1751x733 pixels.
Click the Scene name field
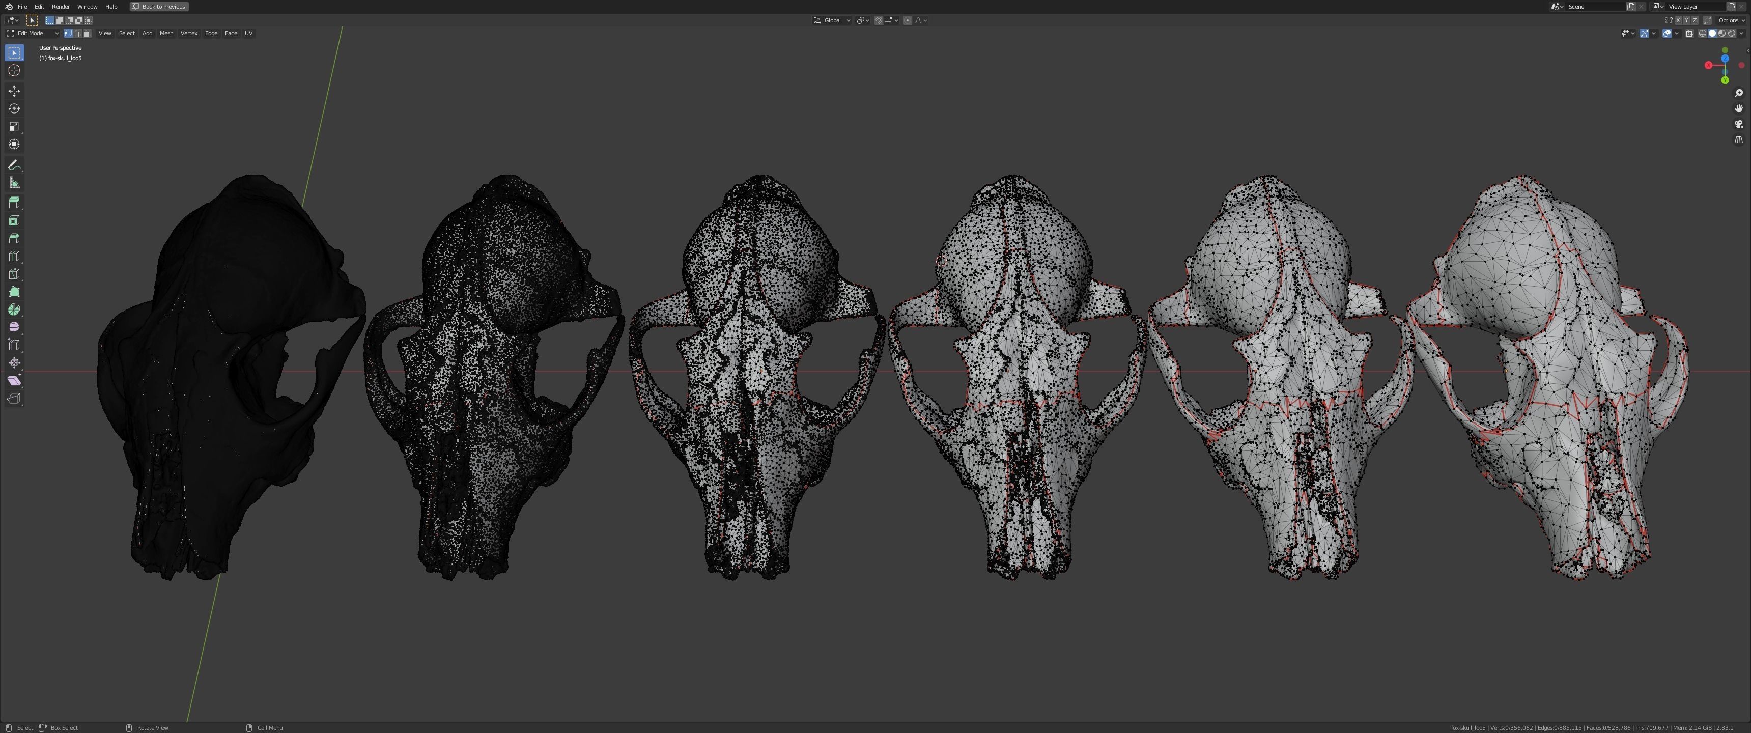(x=1595, y=6)
